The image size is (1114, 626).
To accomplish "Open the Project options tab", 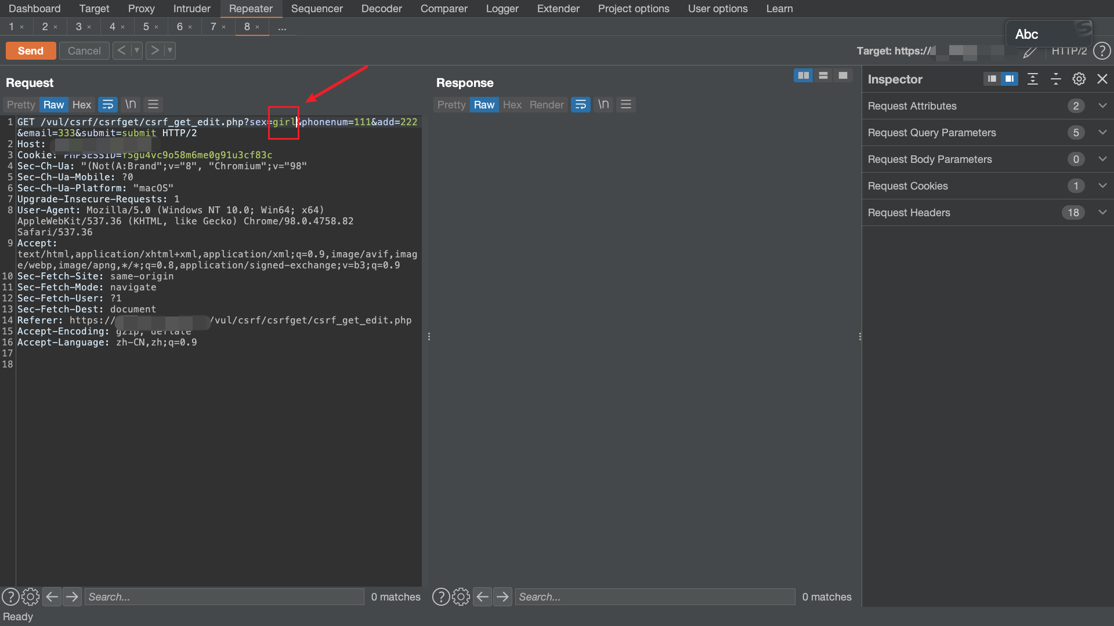I will tap(634, 9).
